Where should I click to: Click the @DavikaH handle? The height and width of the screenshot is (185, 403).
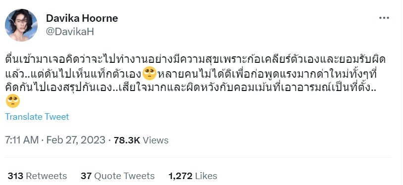click(70, 32)
